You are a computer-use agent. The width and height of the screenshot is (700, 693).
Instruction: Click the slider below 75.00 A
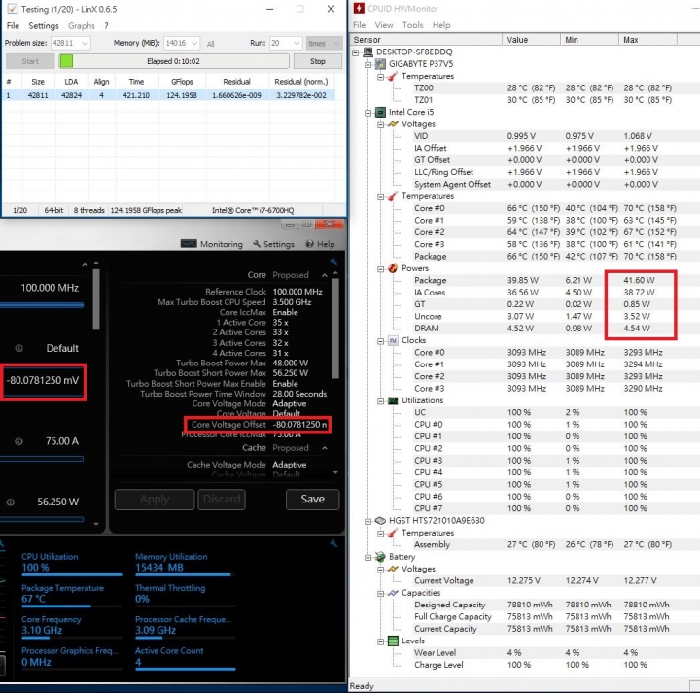[x=42, y=459]
